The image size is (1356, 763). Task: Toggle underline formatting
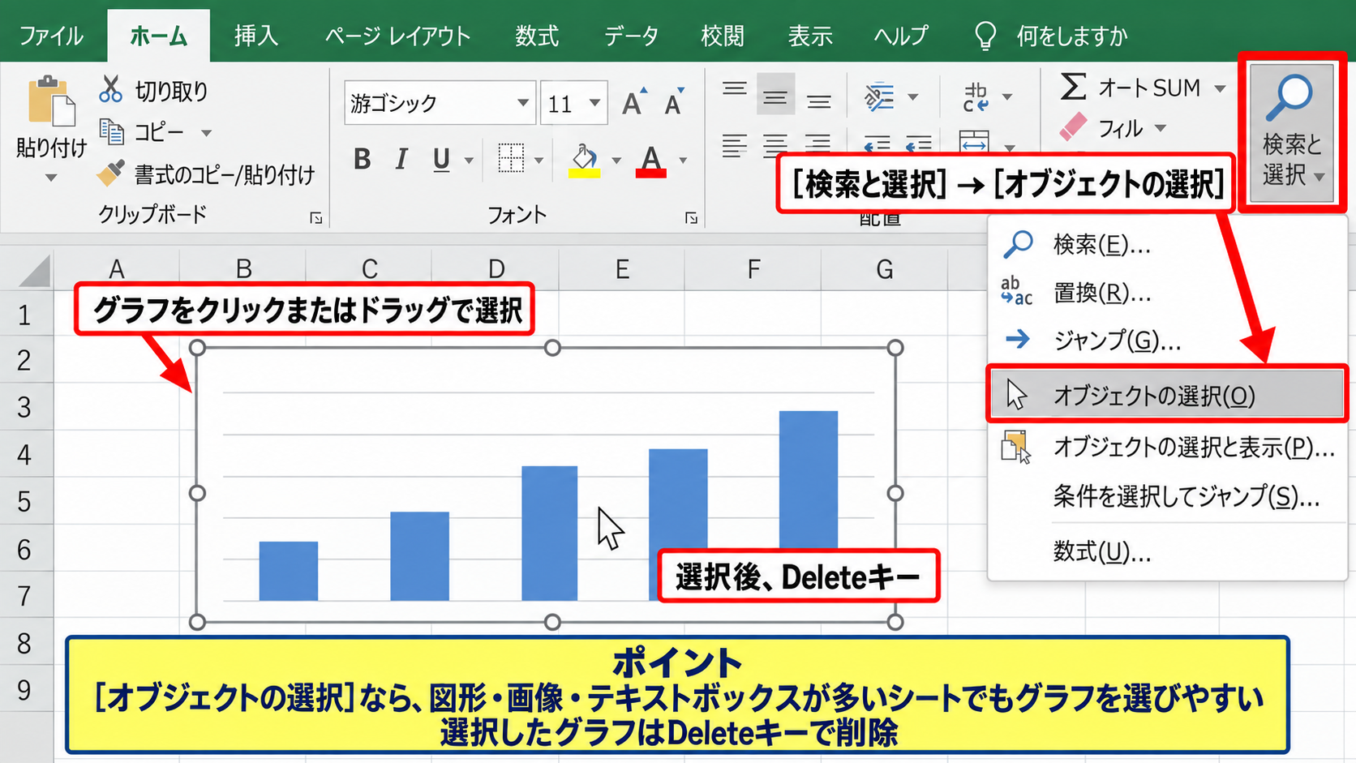pos(441,160)
